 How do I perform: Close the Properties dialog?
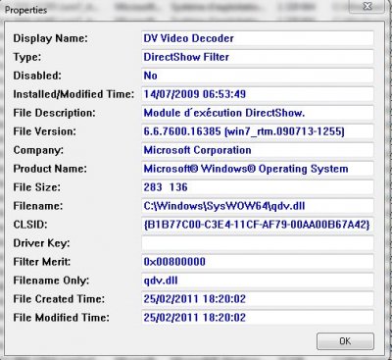click(x=367, y=6)
